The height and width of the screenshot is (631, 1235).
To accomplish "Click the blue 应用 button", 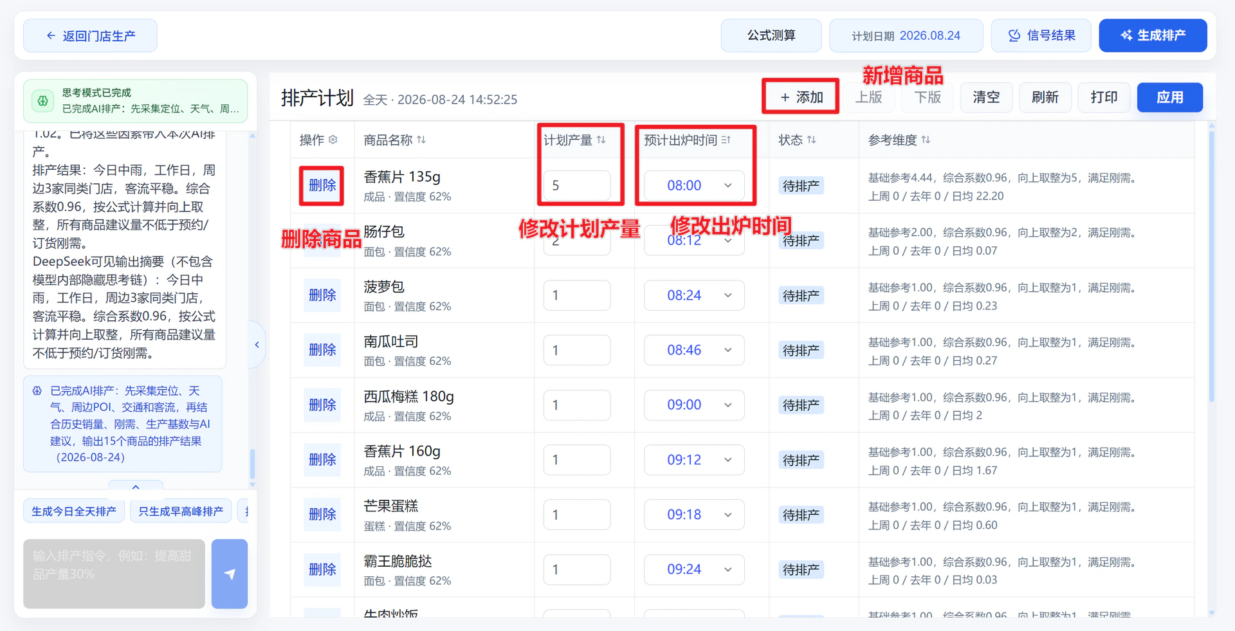I will 1169,97.
